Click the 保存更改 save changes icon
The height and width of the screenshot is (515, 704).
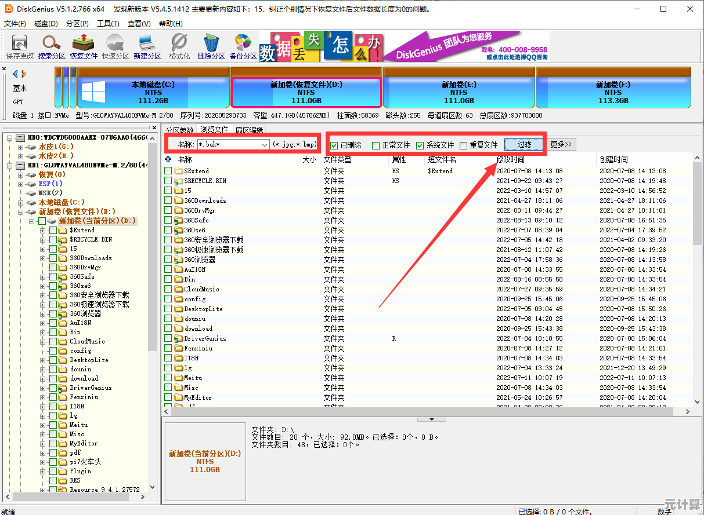pyautogui.click(x=20, y=46)
